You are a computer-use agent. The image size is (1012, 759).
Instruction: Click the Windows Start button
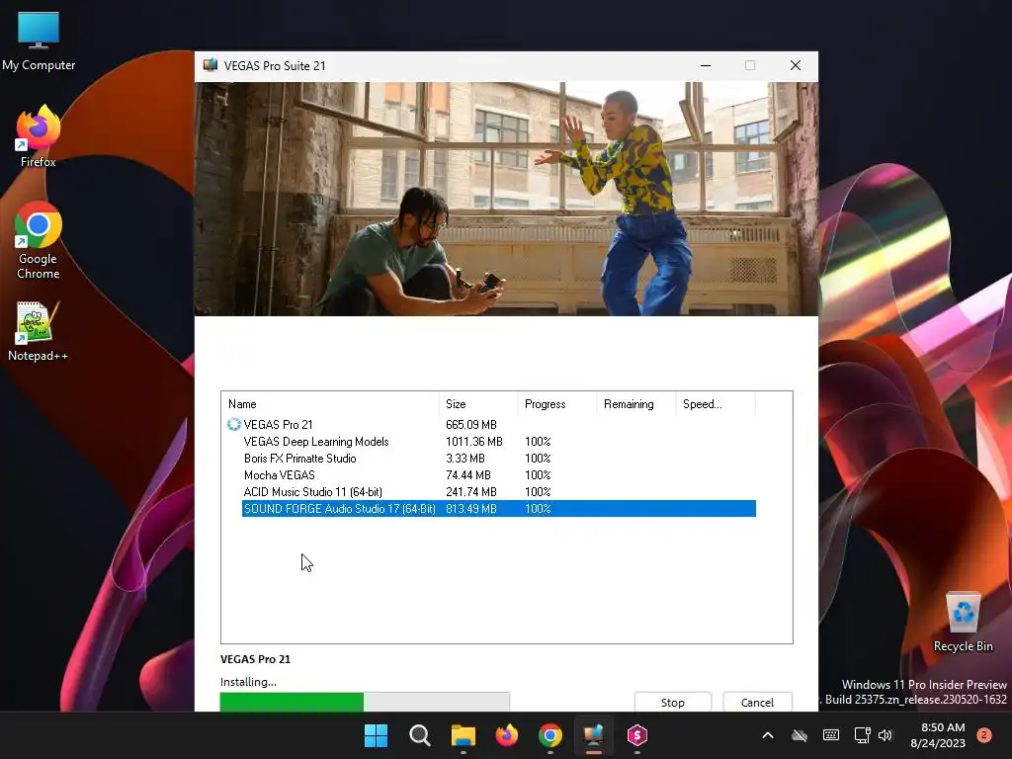(376, 735)
